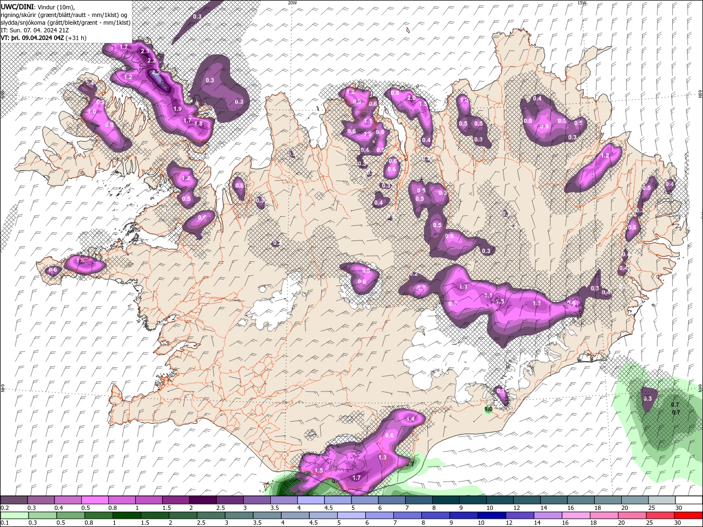The image size is (703, 527).
Task: Select the pale grey 25 swatch, upper legend row
Action: [662, 500]
